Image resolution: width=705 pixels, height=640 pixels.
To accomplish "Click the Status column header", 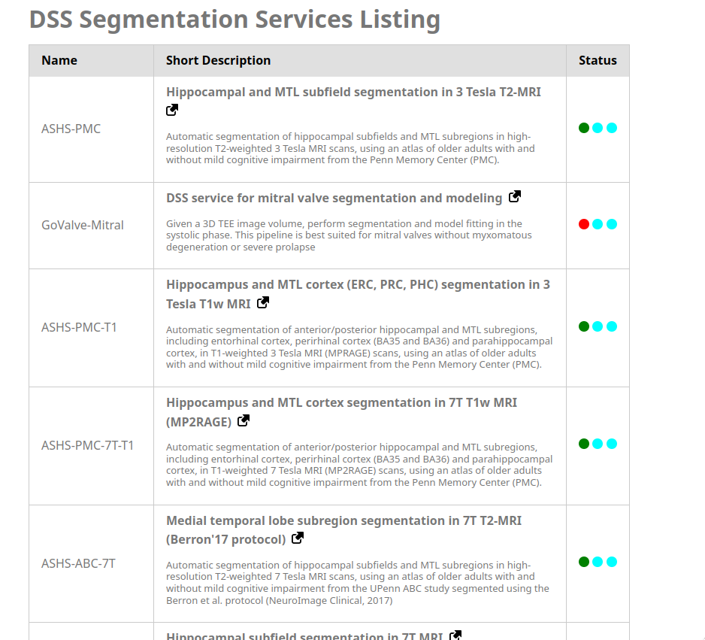I will 598,61.
